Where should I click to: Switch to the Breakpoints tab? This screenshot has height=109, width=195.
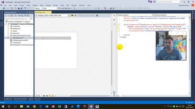point(8,99)
